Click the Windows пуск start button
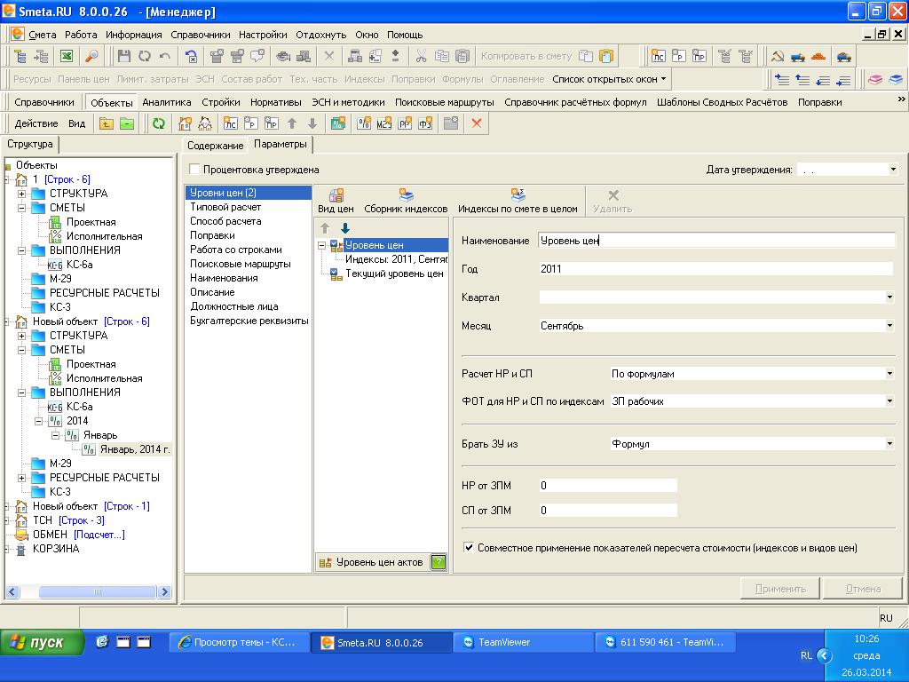 point(42,642)
